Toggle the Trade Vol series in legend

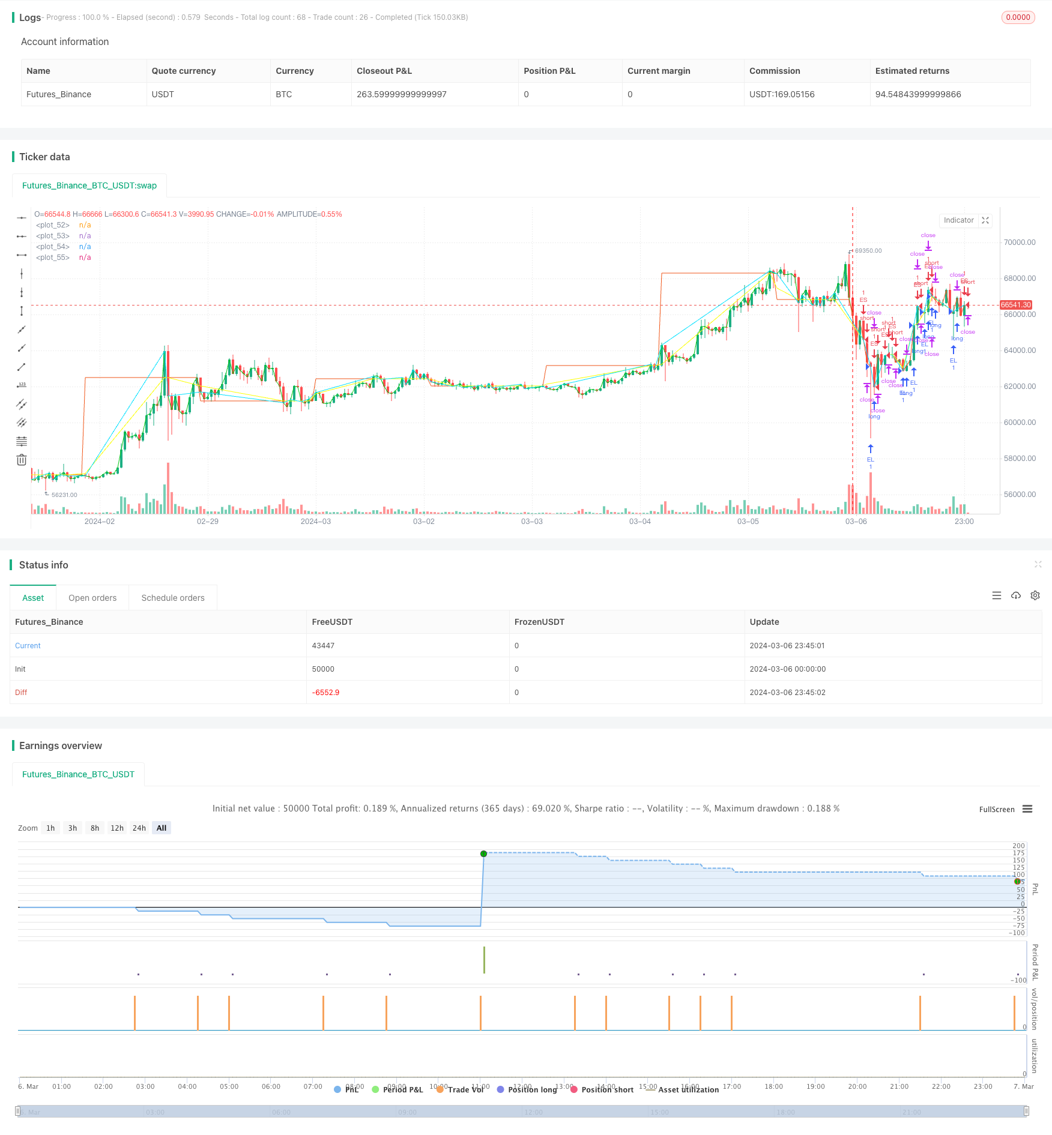(x=461, y=1089)
